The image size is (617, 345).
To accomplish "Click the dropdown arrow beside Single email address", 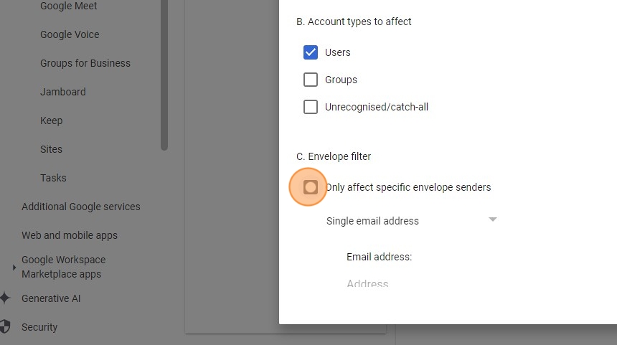I will point(492,219).
